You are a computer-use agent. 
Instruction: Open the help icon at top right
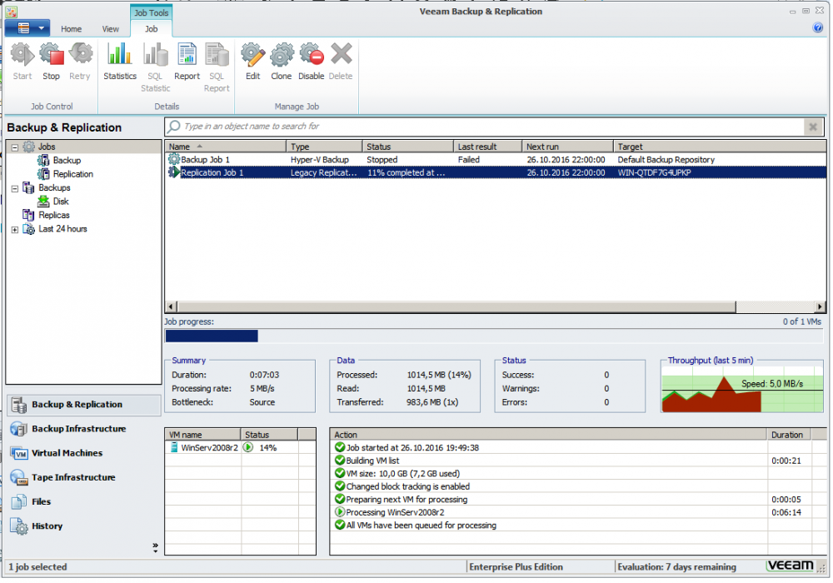(817, 28)
